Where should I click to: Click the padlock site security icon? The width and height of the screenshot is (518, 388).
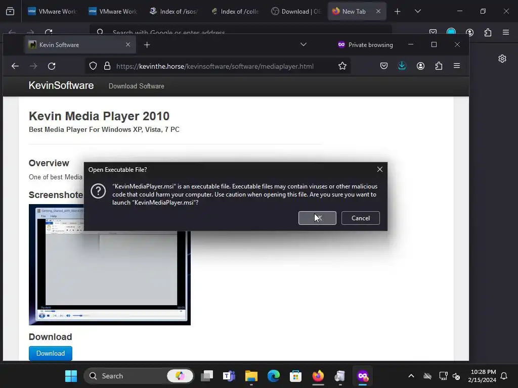tap(107, 66)
